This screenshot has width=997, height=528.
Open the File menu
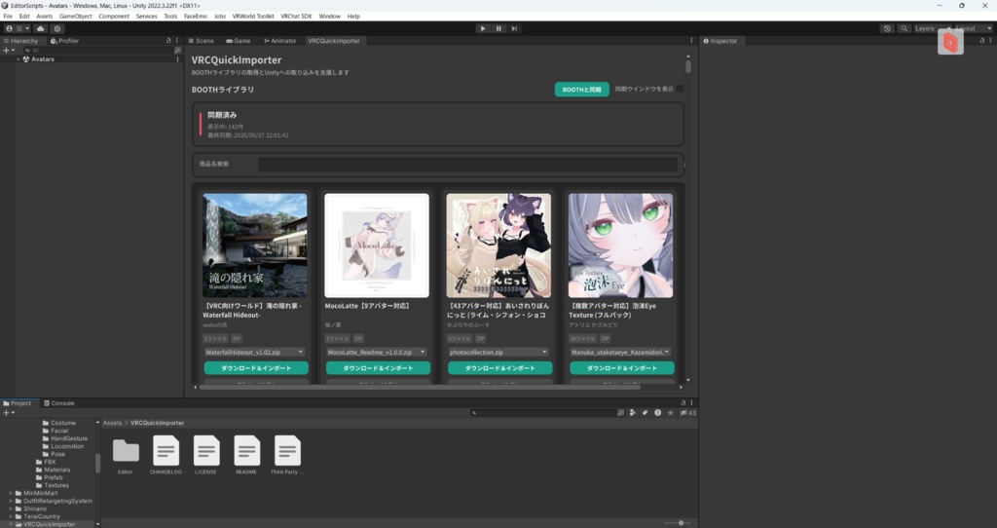8,16
